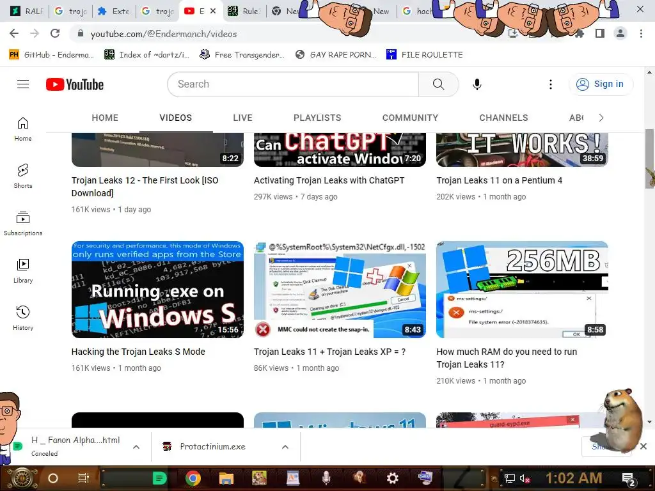This screenshot has width=655, height=491.
Task: Select the channel VIDEOS tab
Action: 176,118
